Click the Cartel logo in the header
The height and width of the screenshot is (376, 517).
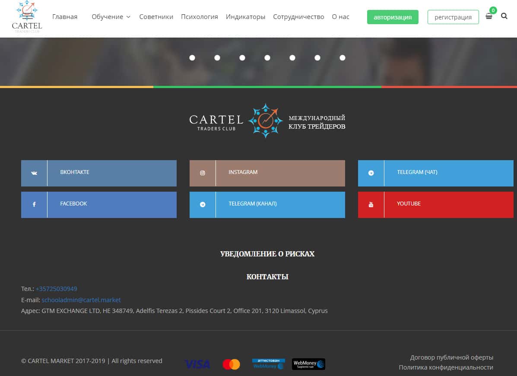[27, 16]
